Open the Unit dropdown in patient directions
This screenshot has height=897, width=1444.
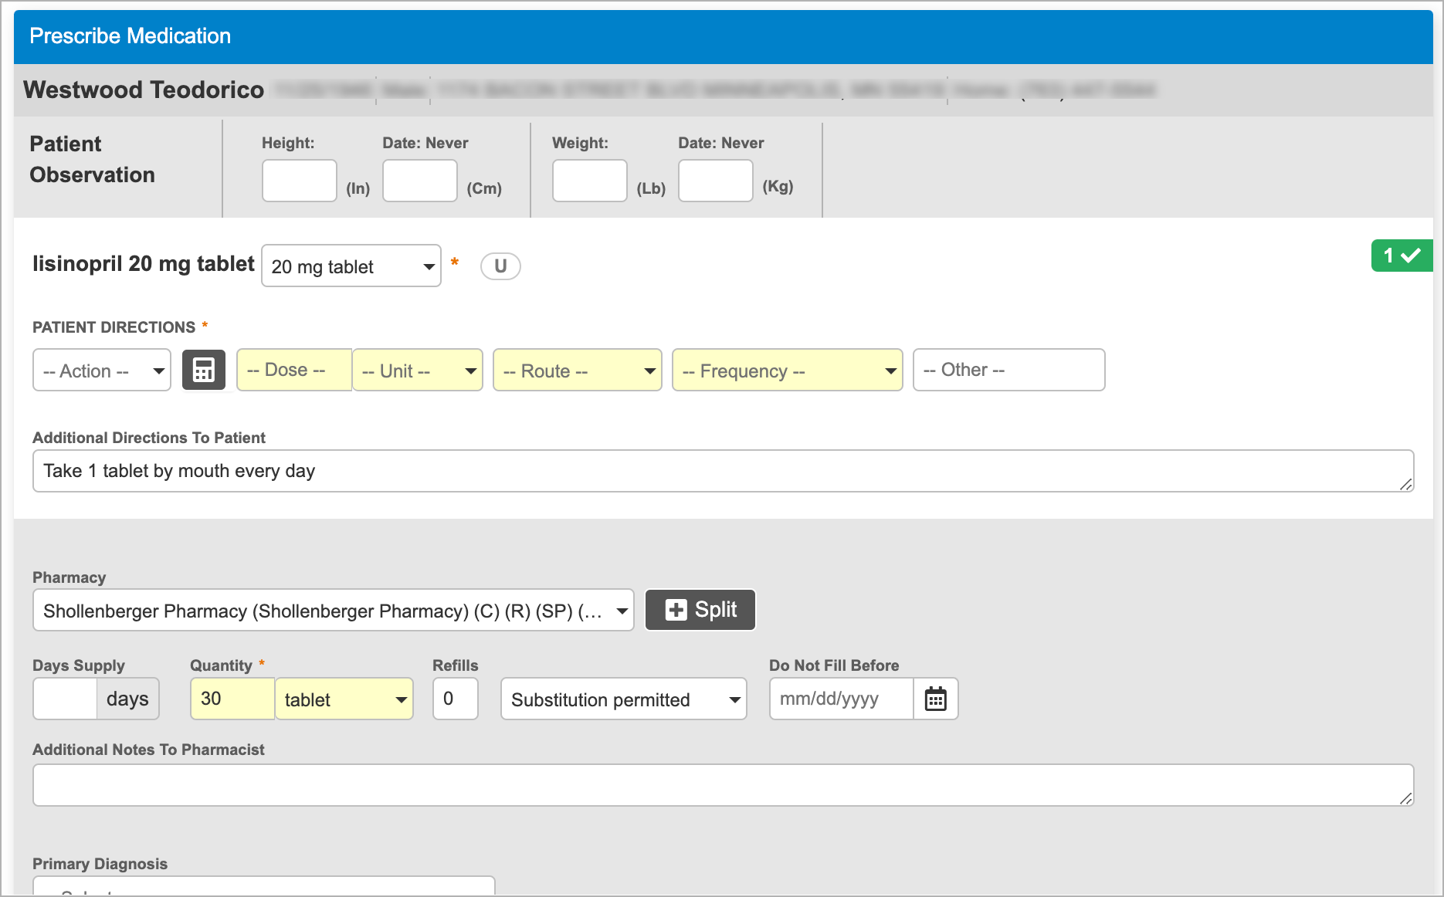click(418, 371)
